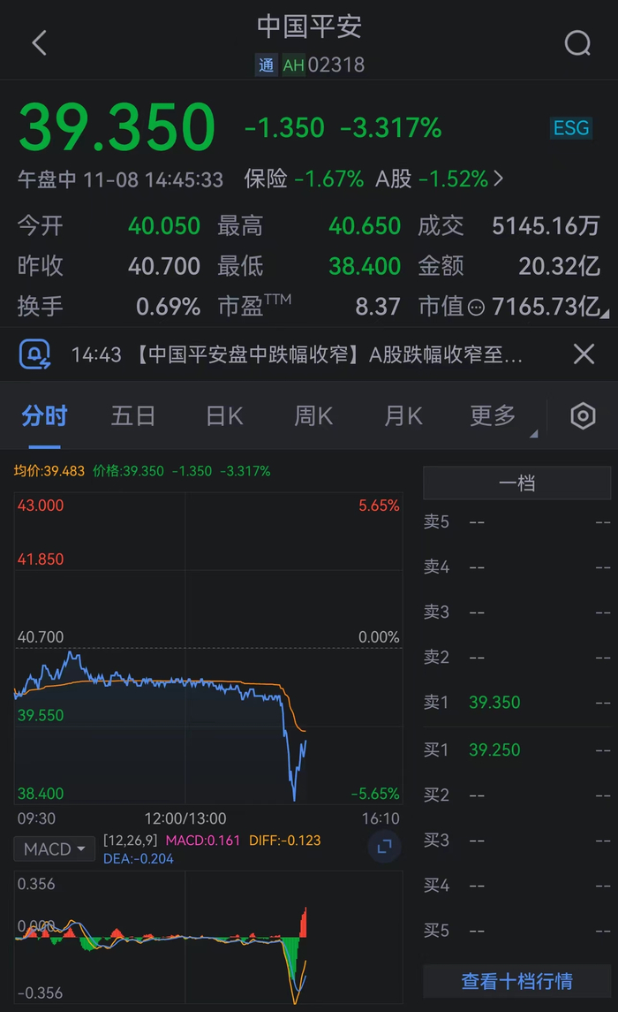
Task: Tap the 市值 value 7165.73亿
Action: [x=546, y=307]
